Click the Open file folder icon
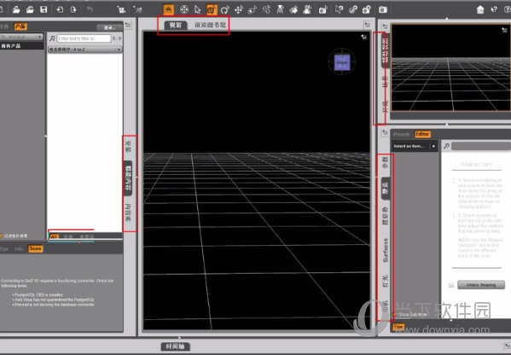 [16, 9]
